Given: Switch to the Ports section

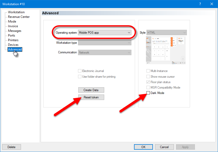Looking at the screenshot, I should [x=11, y=35].
